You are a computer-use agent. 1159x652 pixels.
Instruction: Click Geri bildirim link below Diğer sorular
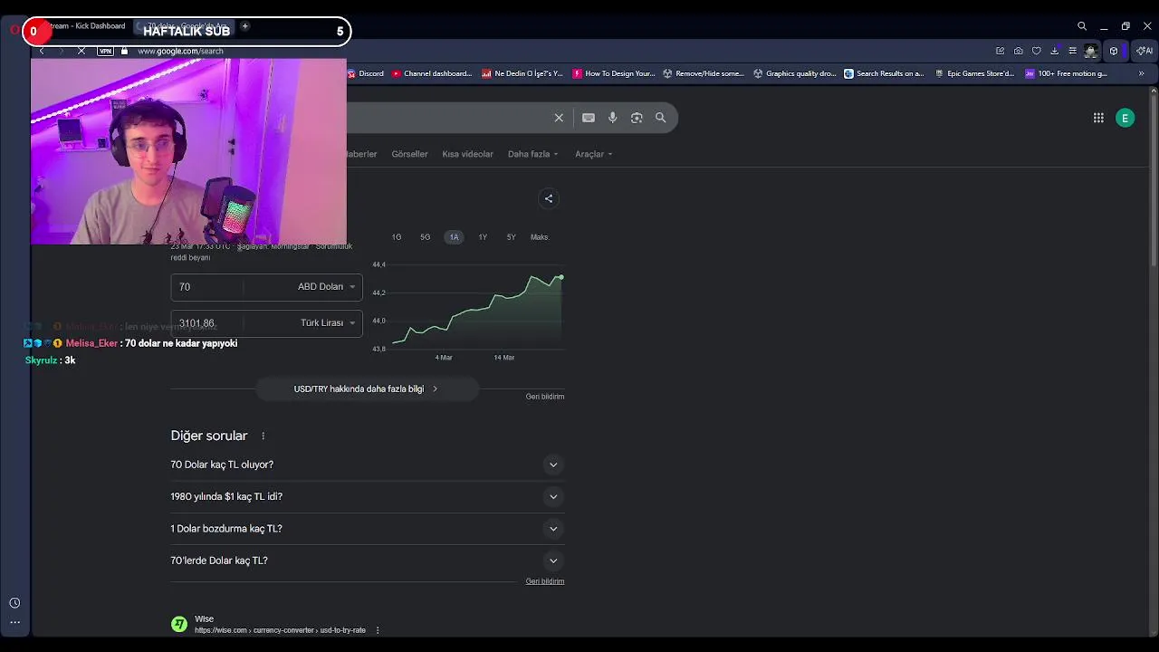tap(545, 581)
